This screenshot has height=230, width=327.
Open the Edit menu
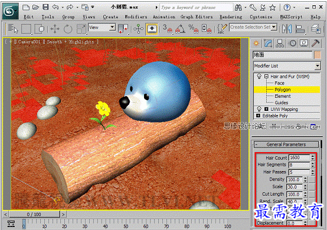click(28, 17)
